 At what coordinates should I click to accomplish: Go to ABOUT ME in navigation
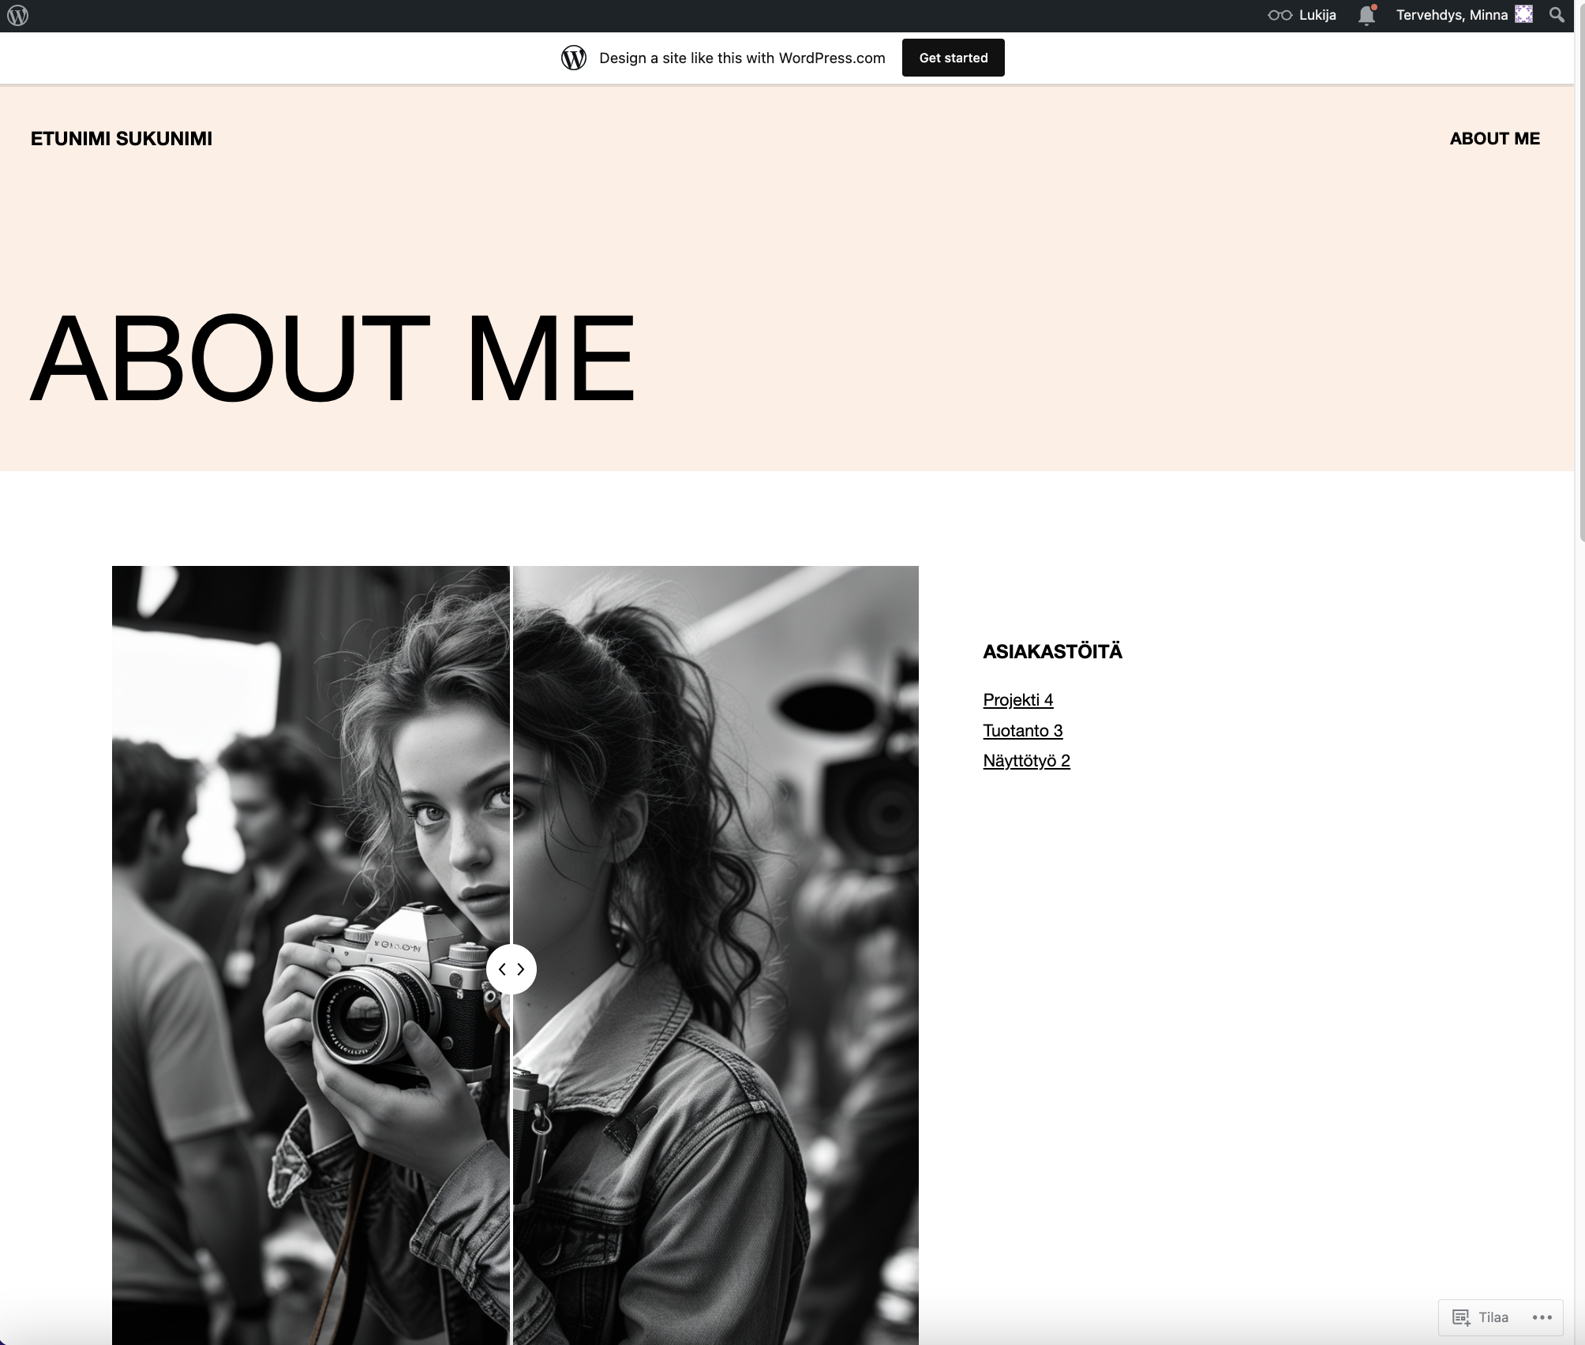[1494, 138]
